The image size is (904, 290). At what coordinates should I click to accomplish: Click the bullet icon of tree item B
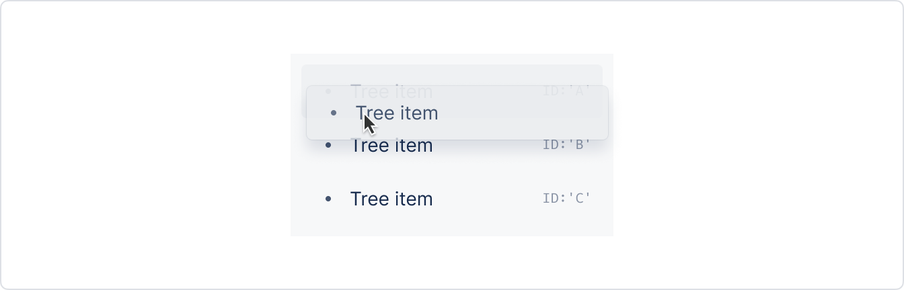coord(328,145)
